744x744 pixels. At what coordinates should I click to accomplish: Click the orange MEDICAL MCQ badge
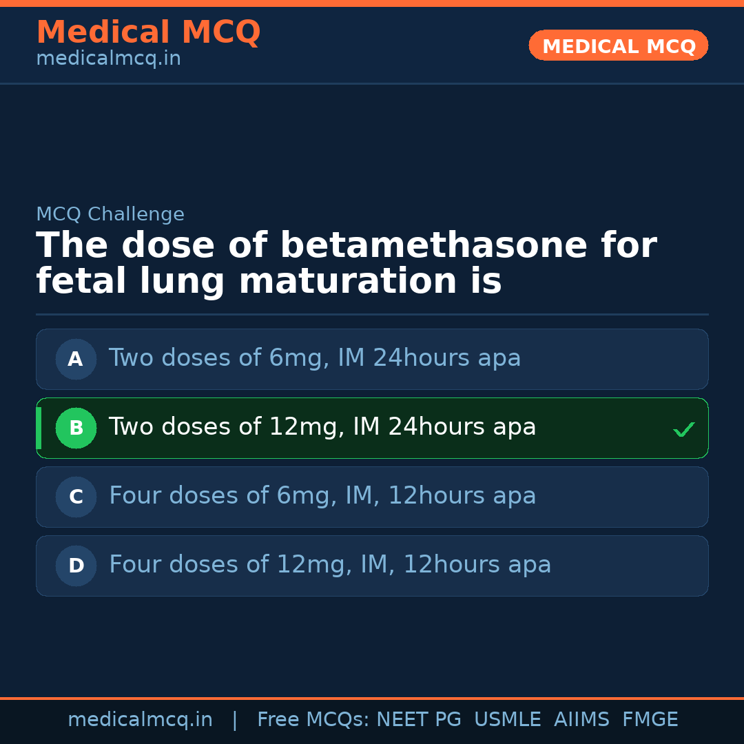(x=619, y=45)
